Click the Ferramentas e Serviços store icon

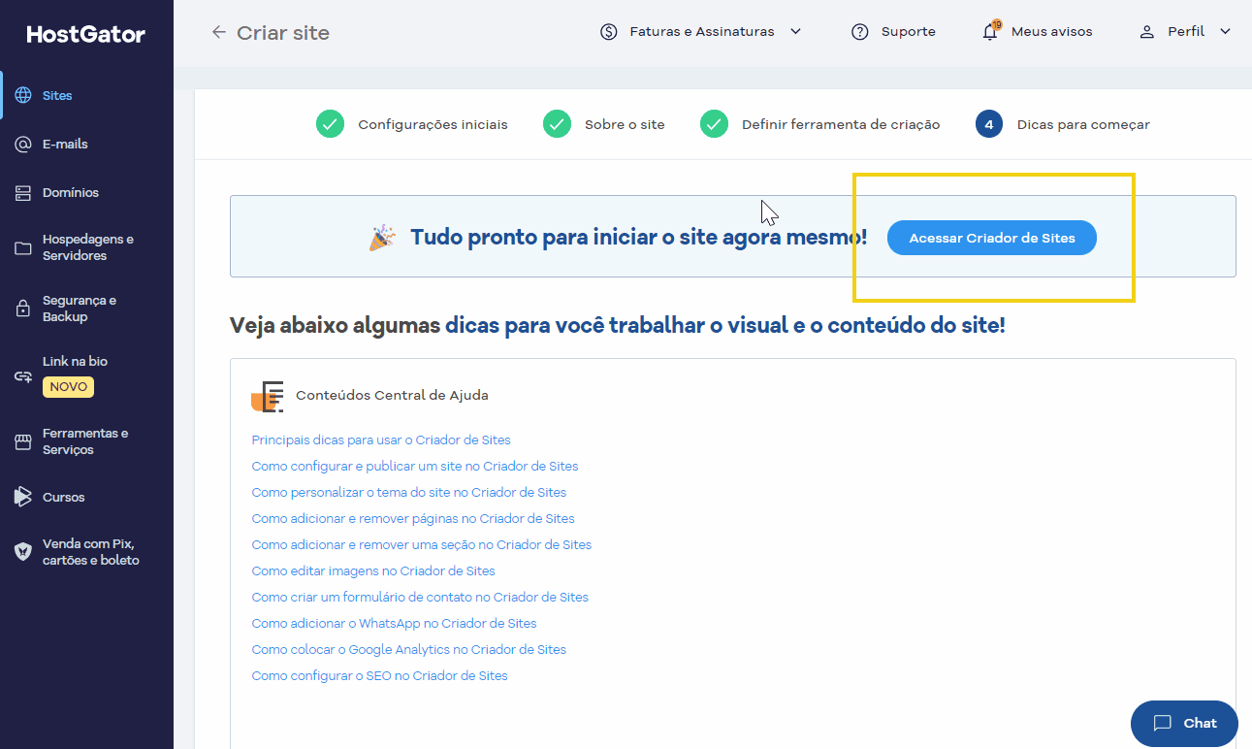point(23,441)
